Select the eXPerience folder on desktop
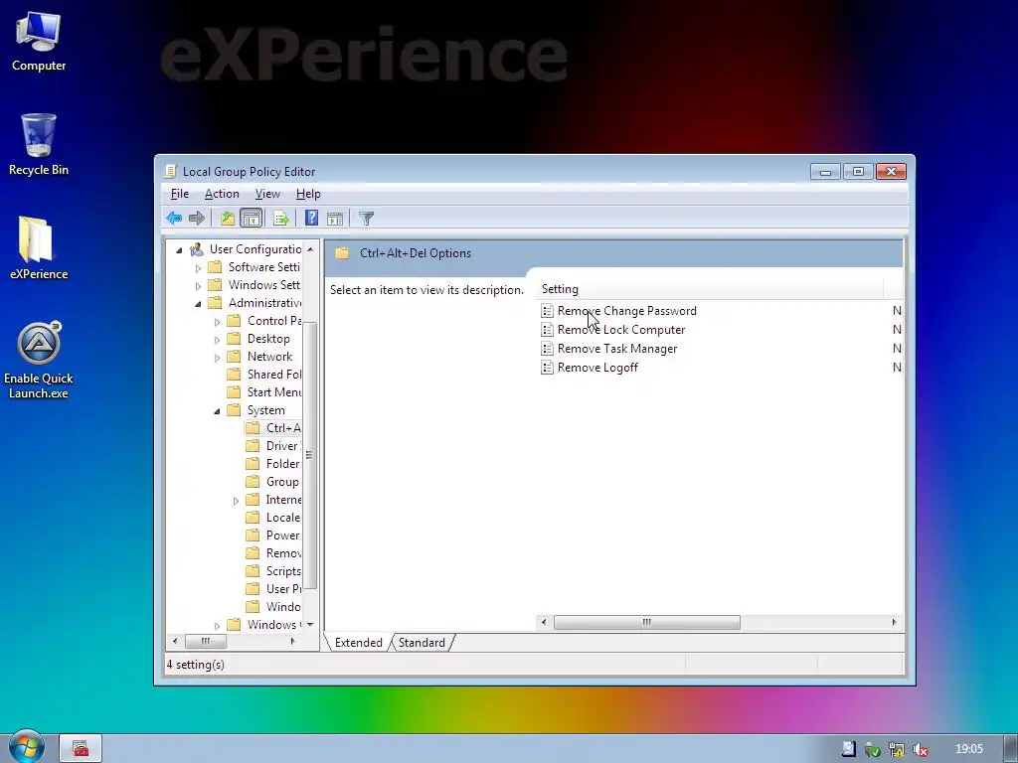 point(39,248)
